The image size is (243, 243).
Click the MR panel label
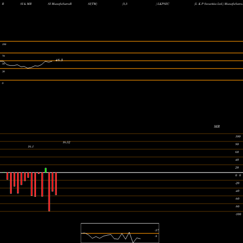click(x=217, y=126)
